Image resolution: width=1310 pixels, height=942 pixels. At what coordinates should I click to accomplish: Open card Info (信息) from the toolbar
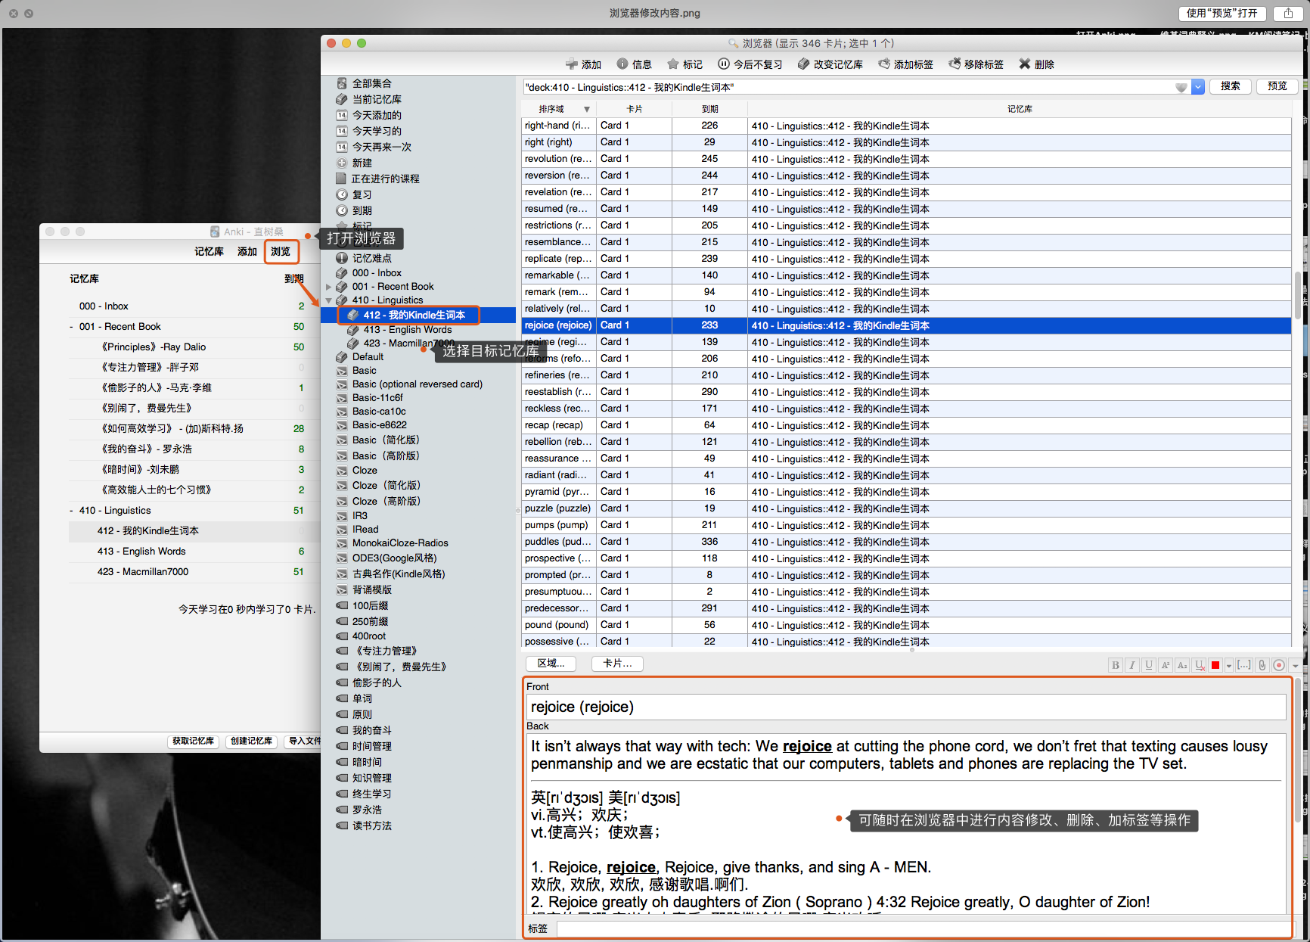coord(622,64)
